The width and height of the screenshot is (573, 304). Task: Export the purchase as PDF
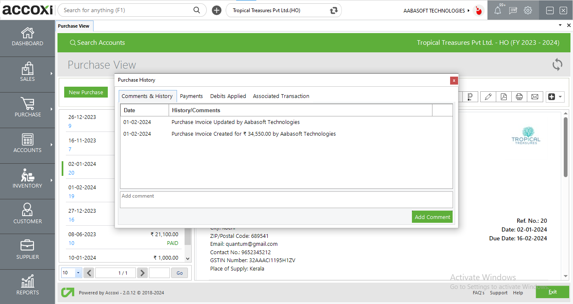pyautogui.click(x=503, y=97)
